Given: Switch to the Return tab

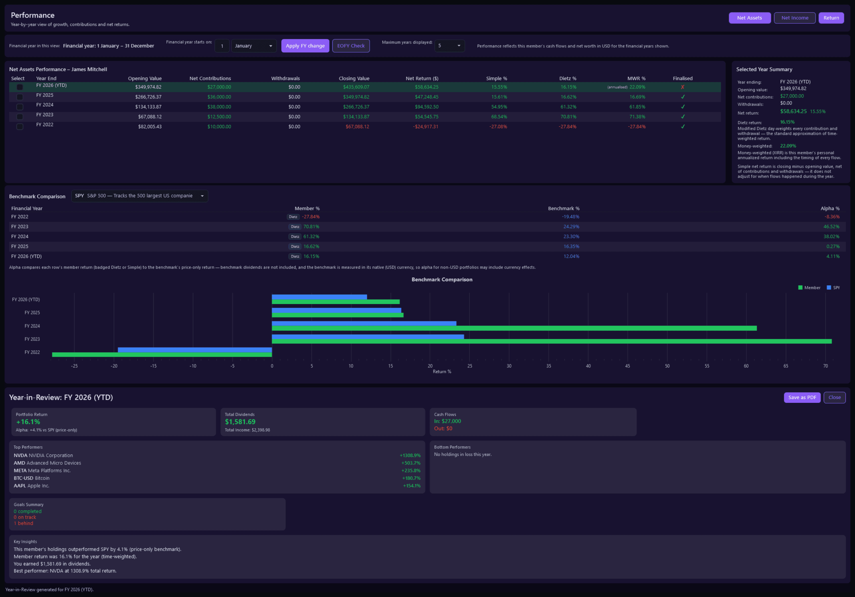Looking at the screenshot, I should [x=831, y=18].
